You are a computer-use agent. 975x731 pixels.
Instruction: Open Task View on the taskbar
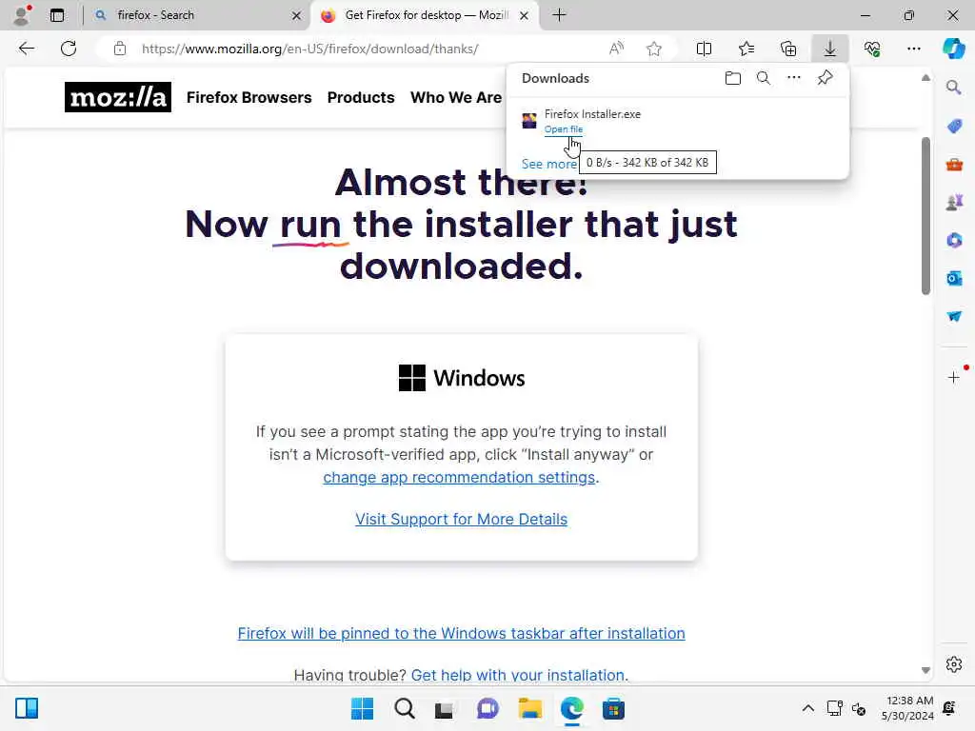pyautogui.click(x=444, y=708)
